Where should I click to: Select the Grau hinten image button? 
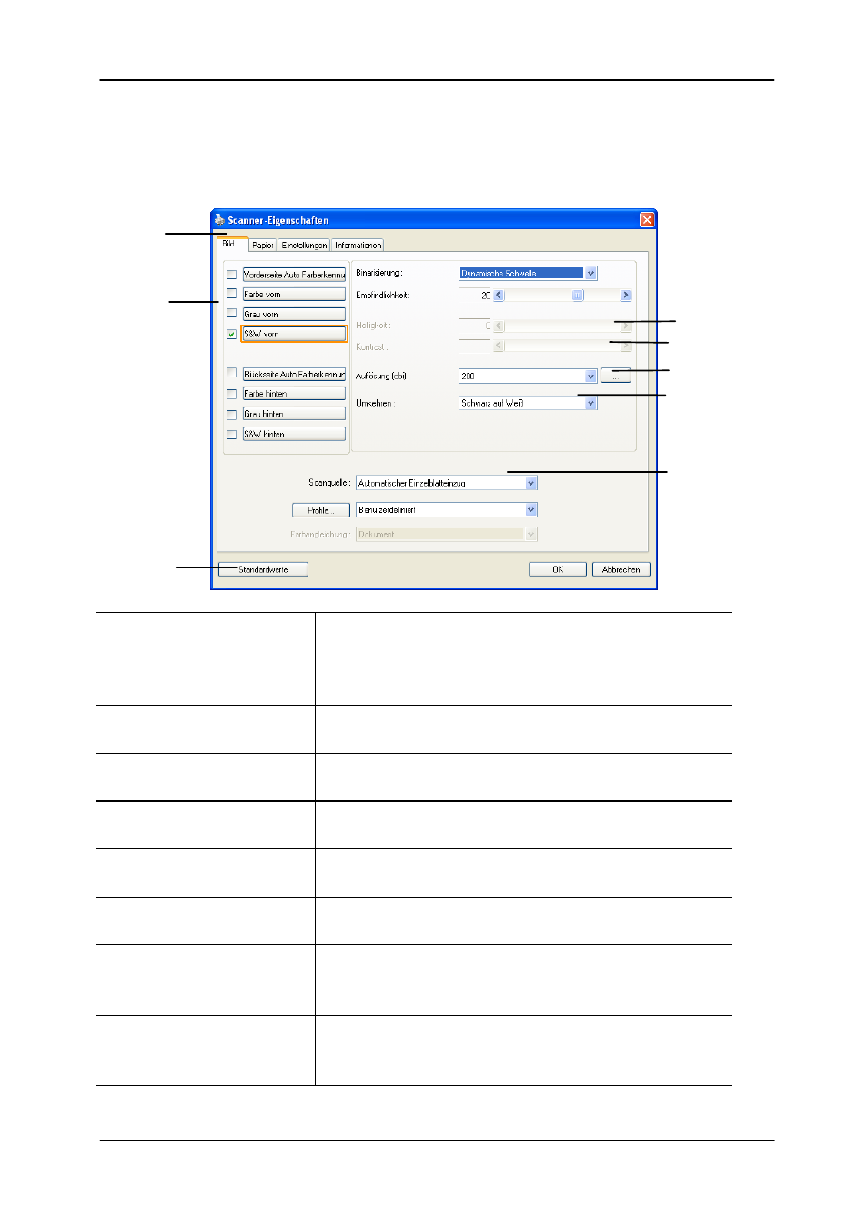click(294, 414)
